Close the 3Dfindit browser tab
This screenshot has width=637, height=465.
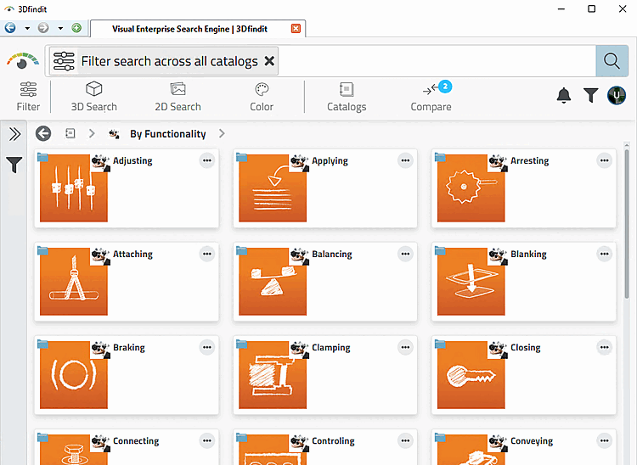(x=296, y=28)
